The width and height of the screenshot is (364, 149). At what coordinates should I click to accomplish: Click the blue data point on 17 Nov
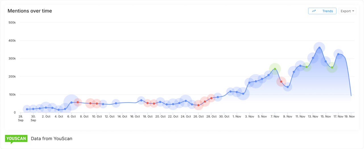point(338,54)
